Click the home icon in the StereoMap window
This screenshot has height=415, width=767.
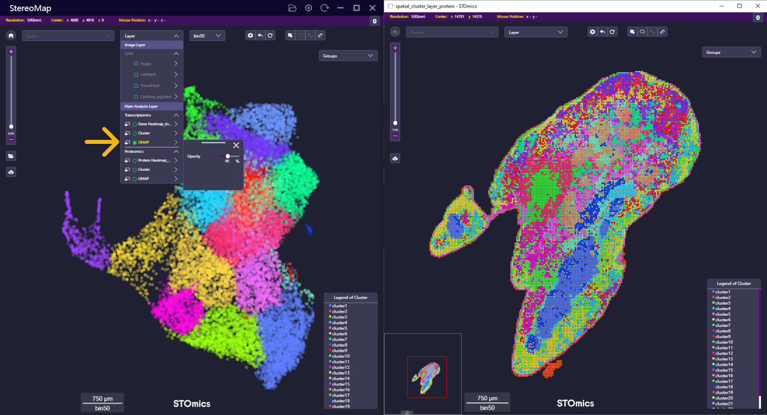click(11, 35)
